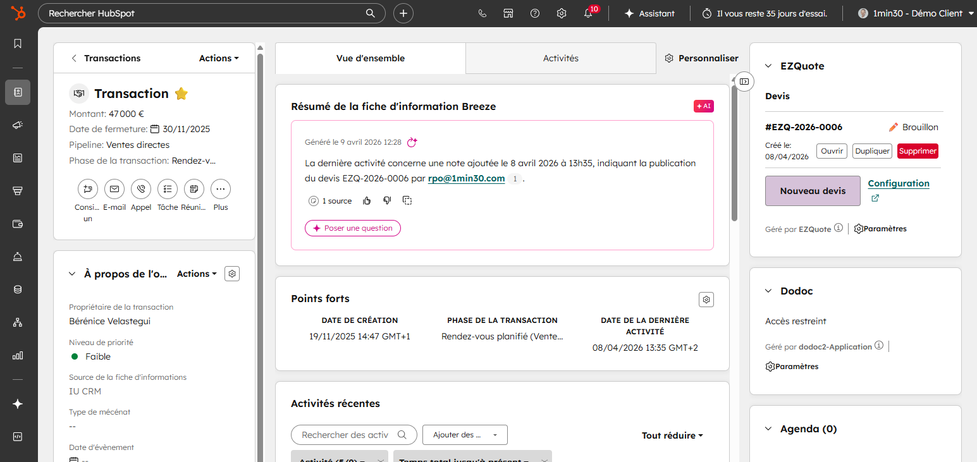Open the Tout réduire dropdown
Viewport: 977px width, 462px height.
[x=672, y=435]
